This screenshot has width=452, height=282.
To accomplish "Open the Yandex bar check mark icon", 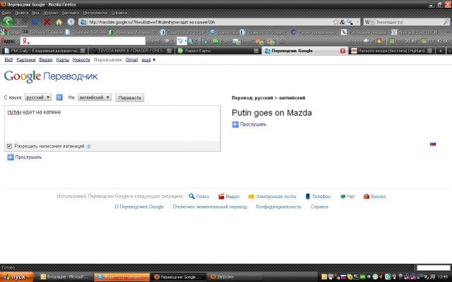I will pos(181,41).
